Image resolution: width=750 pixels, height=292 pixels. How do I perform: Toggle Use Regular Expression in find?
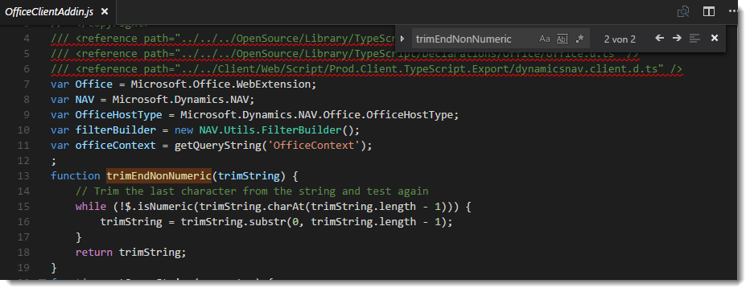(579, 39)
